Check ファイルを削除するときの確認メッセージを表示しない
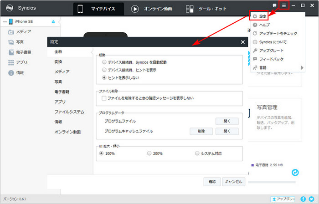This screenshot has height=204, width=319. [104, 98]
